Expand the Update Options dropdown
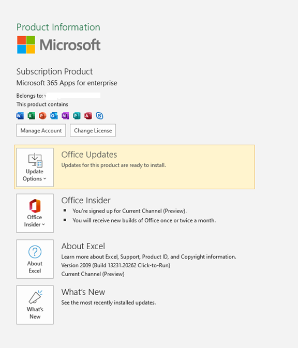 [35, 168]
